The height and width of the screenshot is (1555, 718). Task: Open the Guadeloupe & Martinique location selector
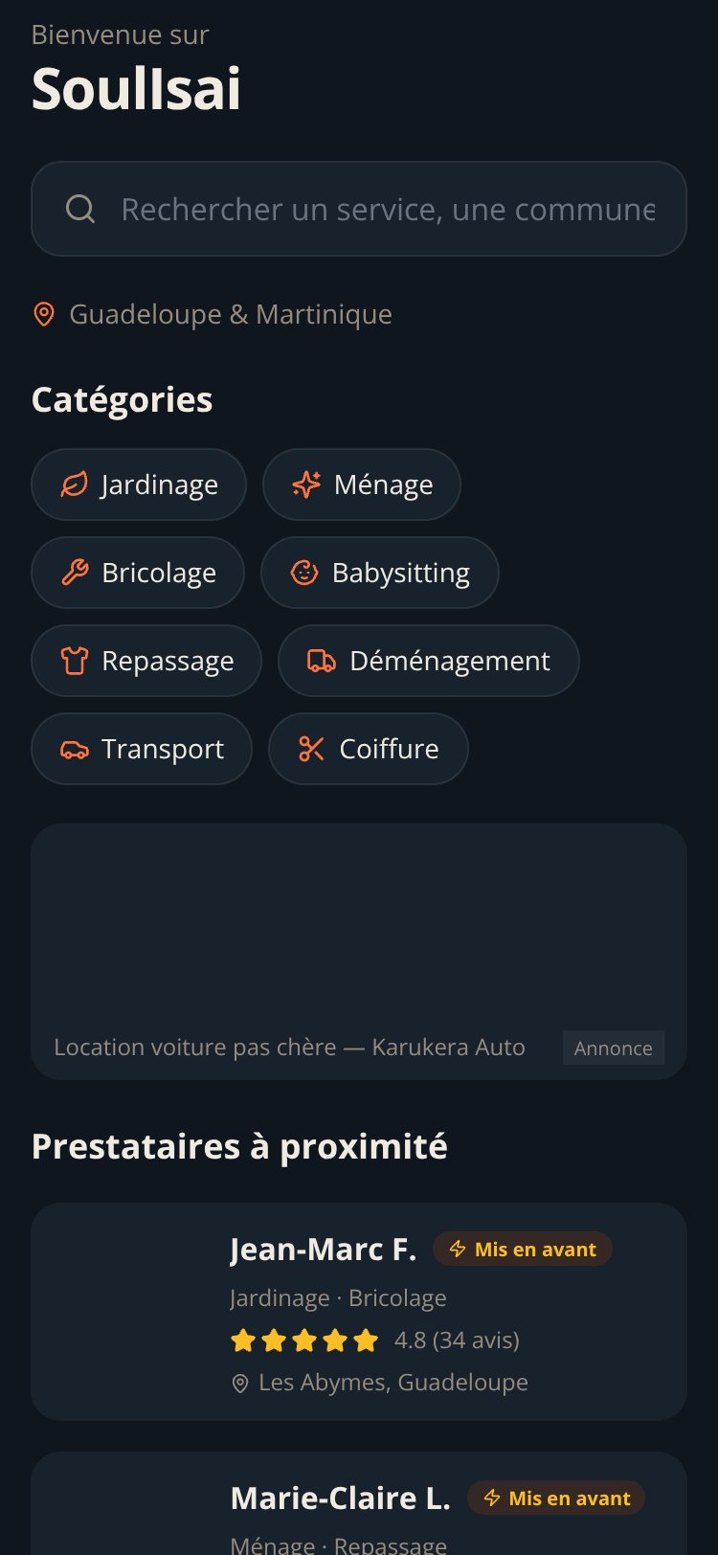(x=213, y=314)
